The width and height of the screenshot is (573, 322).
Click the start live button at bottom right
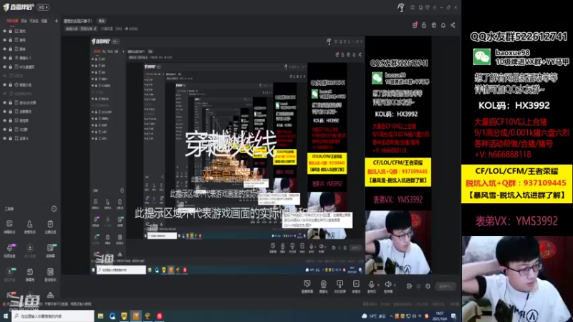click(446, 286)
